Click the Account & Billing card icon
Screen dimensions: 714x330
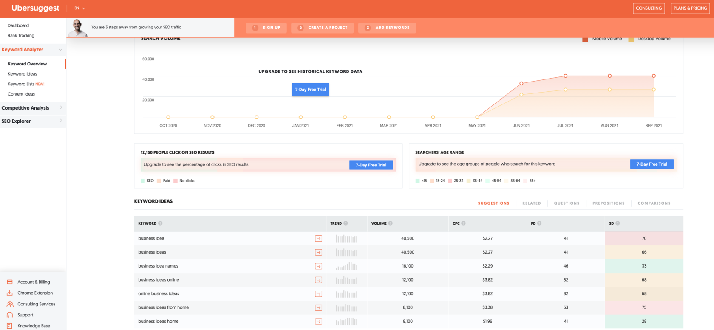pyautogui.click(x=10, y=282)
